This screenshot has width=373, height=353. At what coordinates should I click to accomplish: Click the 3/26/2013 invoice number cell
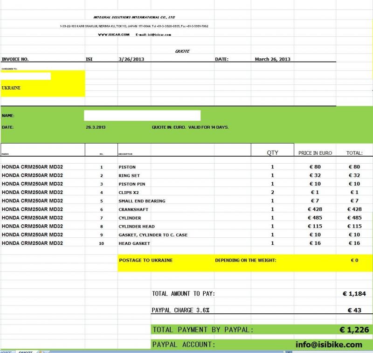coord(131,59)
